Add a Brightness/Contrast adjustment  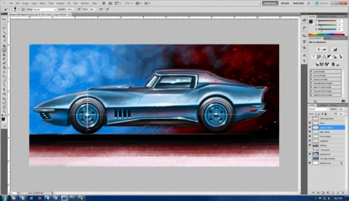319,49
